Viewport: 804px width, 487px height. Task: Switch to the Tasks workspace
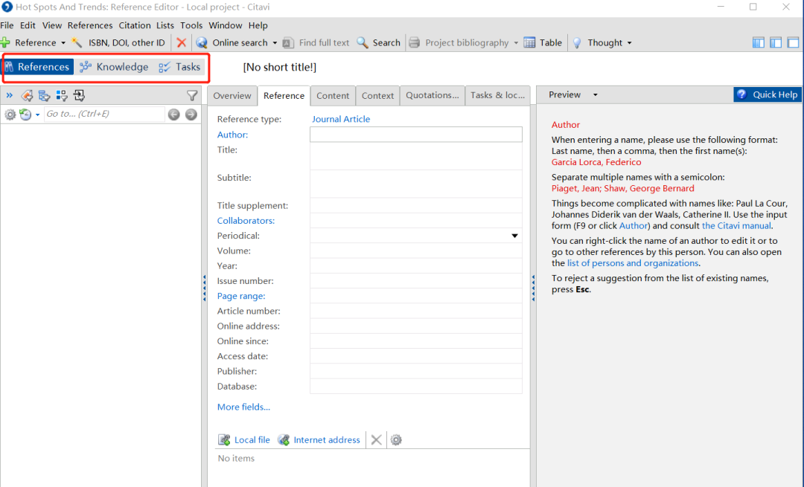[179, 67]
